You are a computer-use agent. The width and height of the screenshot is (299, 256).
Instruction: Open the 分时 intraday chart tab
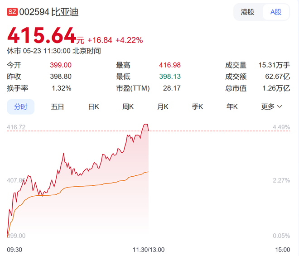click(20, 107)
